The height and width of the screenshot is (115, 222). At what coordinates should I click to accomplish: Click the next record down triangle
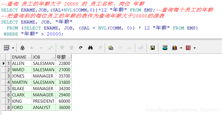(120, 48)
